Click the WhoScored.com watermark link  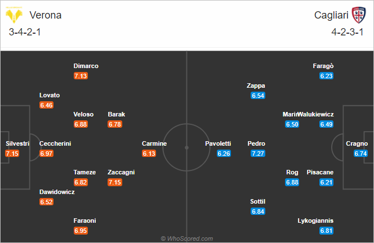[x=187, y=238]
